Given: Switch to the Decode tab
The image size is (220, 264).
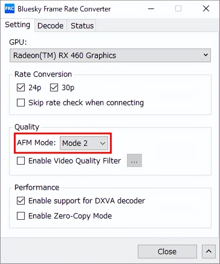Looking at the screenshot, I should (x=50, y=26).
